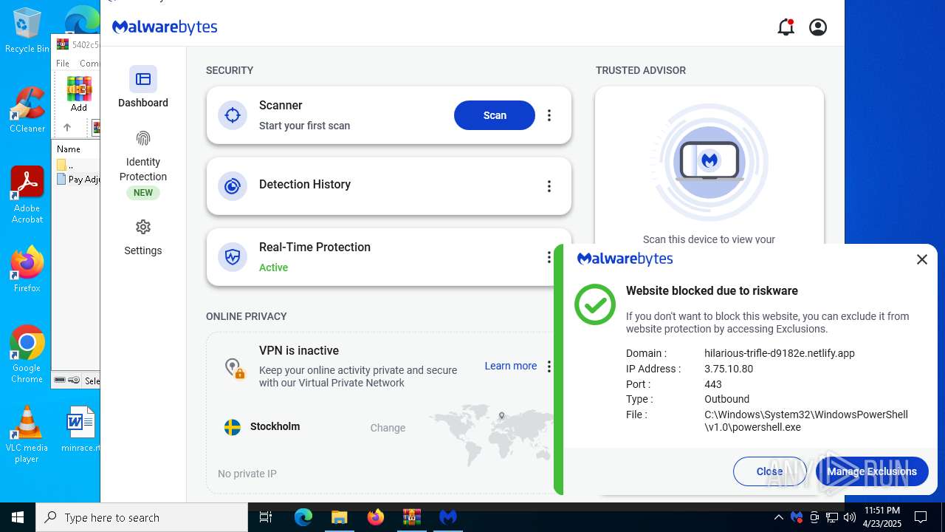Click Close button in blocked notification
Viewport: 945px width, 532px height.
769,471
